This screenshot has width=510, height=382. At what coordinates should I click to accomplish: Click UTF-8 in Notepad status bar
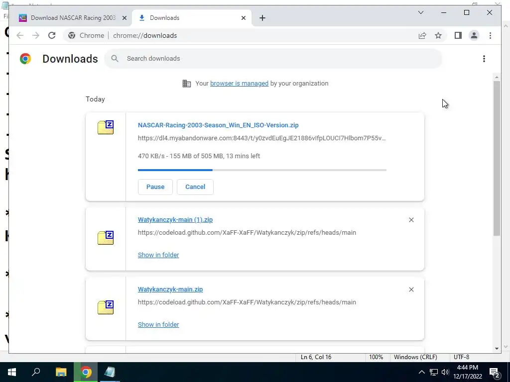tap(461, 357)
